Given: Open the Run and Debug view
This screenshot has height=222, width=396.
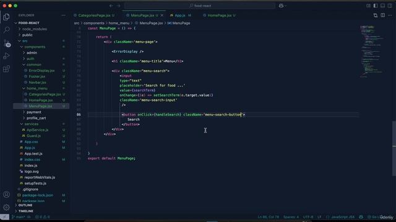Looking at the screenshot, I should pos(6,56).
